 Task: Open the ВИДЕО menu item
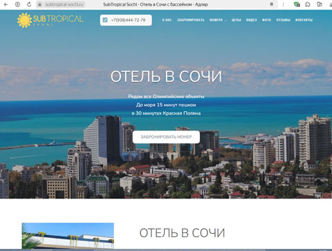[252, 20]
